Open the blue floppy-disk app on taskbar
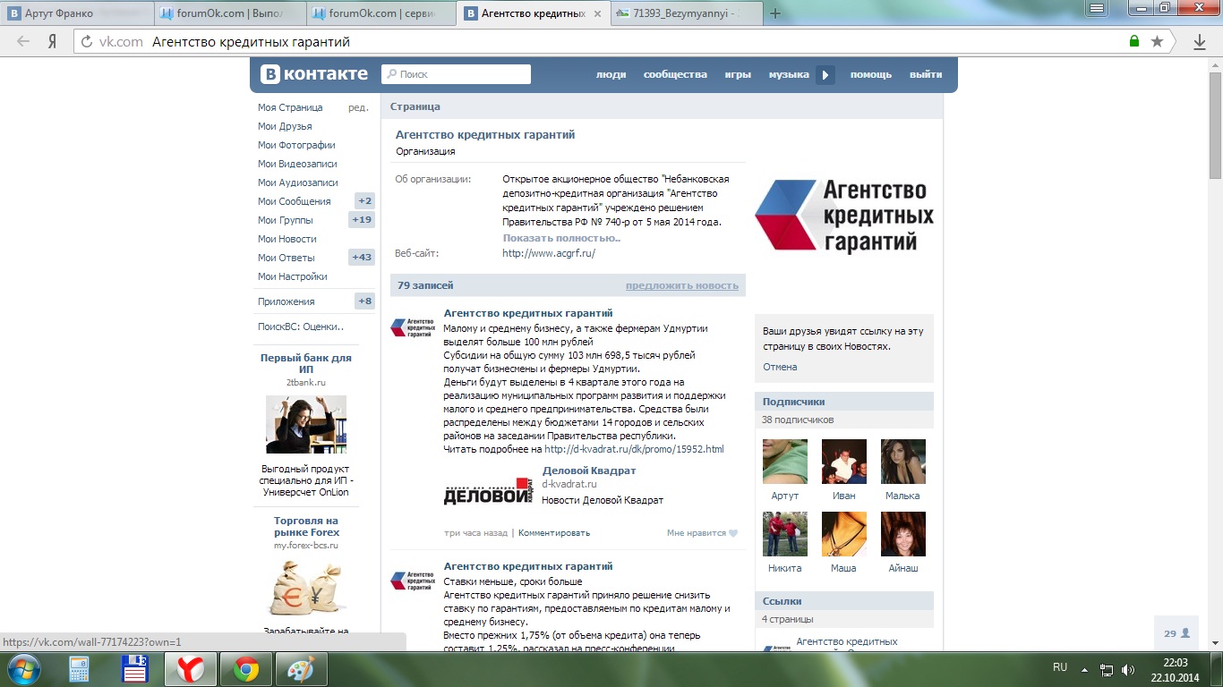1223x687 pixels. pyautogui.click(x=134, y=668)
